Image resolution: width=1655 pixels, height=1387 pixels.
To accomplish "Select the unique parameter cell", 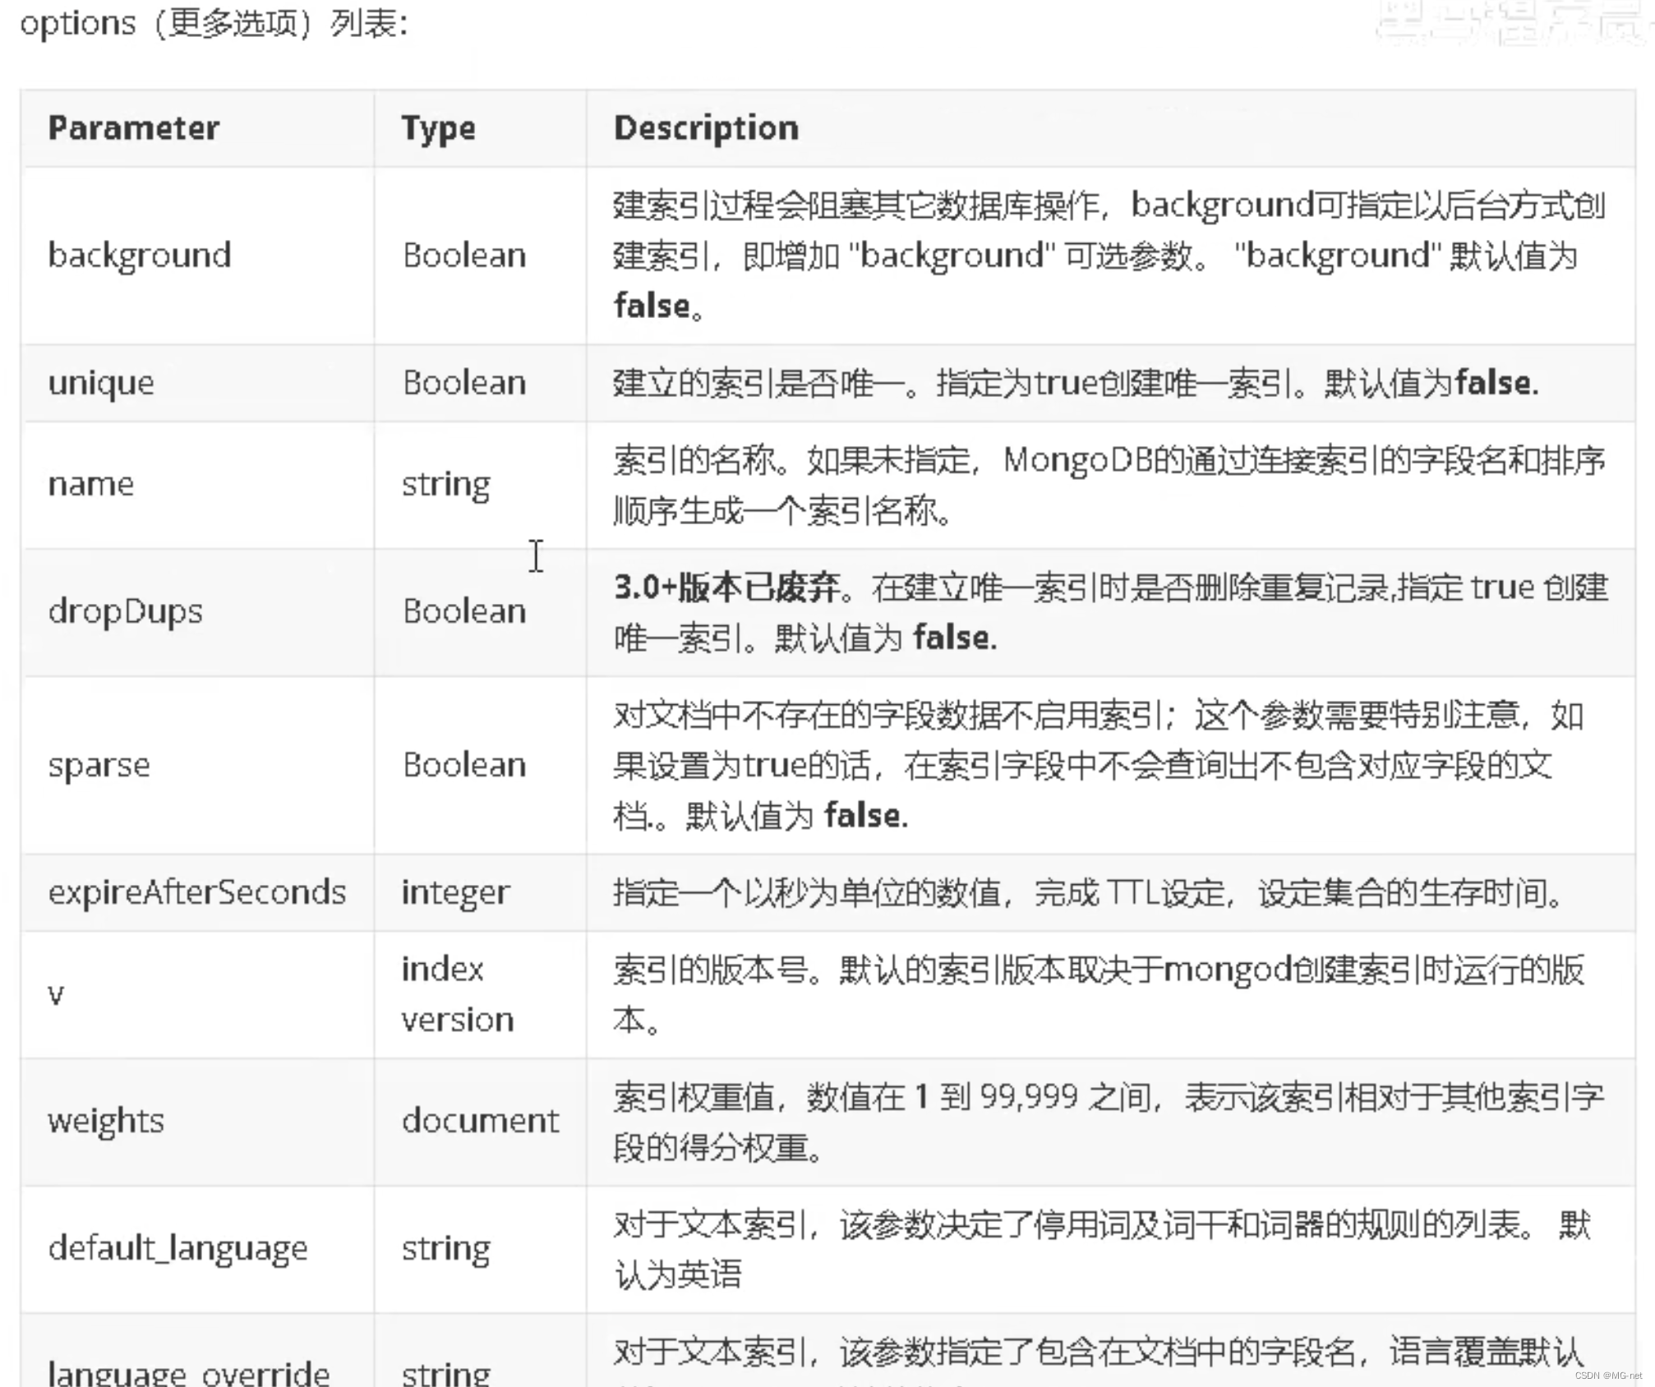I will 101,383.
